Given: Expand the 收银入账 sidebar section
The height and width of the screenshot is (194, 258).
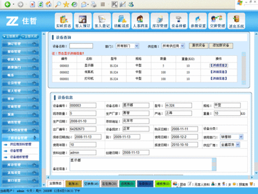Looking at the screenshot, I should coord(21,59).
